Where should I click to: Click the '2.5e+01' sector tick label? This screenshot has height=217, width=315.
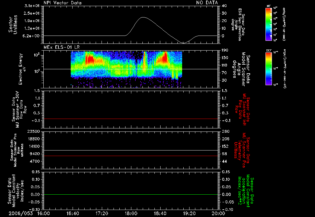[x=32, y=13]
